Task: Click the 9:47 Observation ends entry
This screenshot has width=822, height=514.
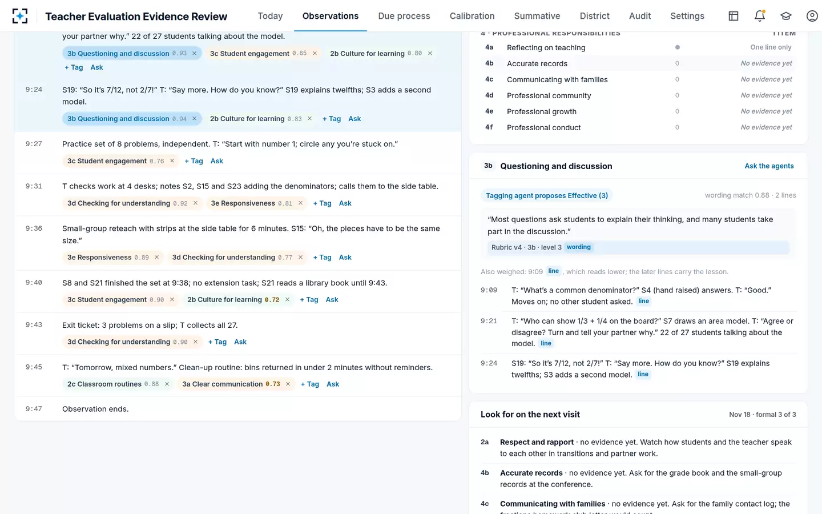Action: [237, 409]
